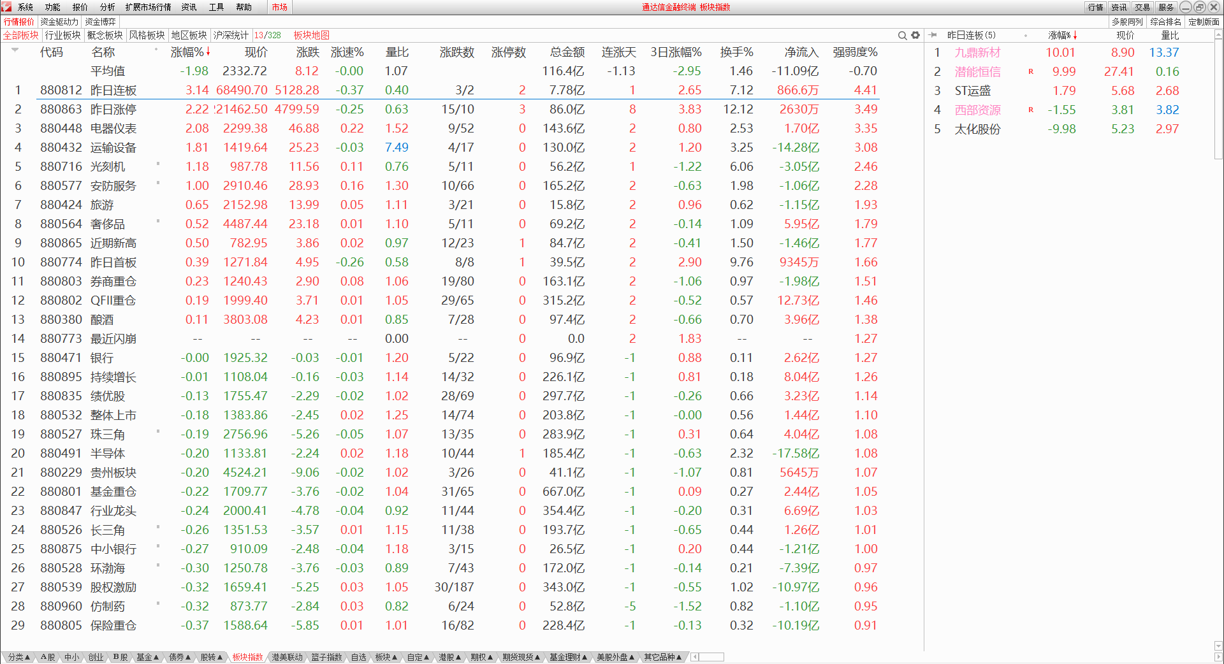Click the application logo icon in title bar
1224x664 pixels.
(x=6, y=7)
